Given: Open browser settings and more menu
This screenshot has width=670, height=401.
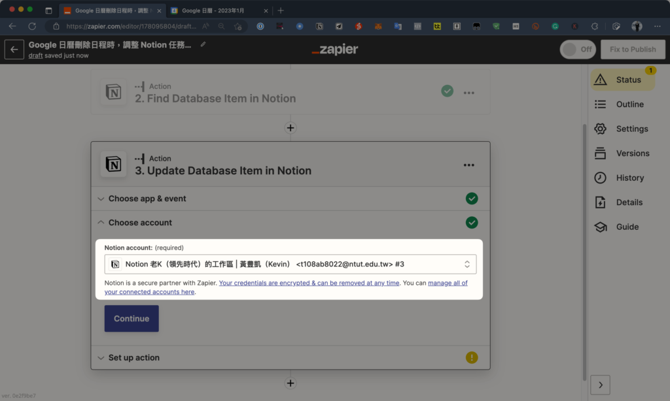Looking at the screenshot, I should pyautogui.click(x=657, y=26).
